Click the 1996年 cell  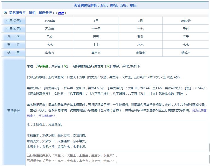pos(50,21)
